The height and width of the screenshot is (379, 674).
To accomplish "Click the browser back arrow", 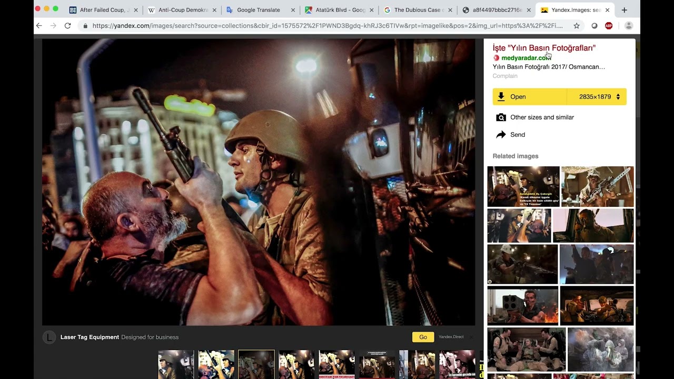I will (x=39, y=25).
